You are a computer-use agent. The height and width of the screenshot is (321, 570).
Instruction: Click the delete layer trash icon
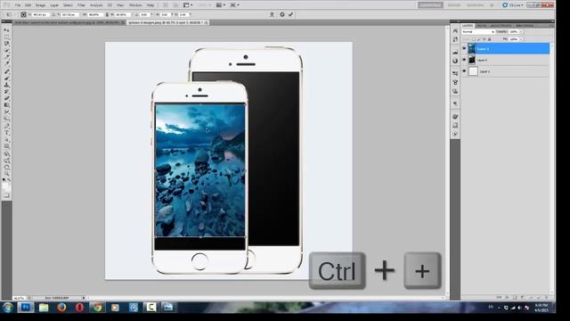[x=546, y=297]
